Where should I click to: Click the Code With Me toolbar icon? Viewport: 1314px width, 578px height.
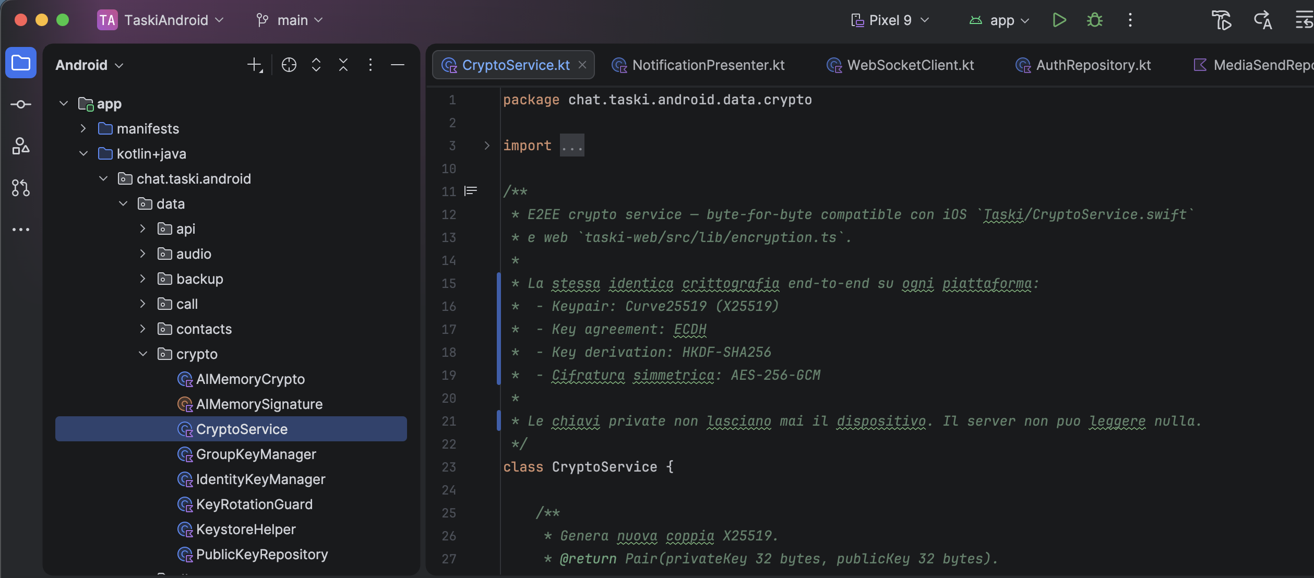[x=1221, y=20]
